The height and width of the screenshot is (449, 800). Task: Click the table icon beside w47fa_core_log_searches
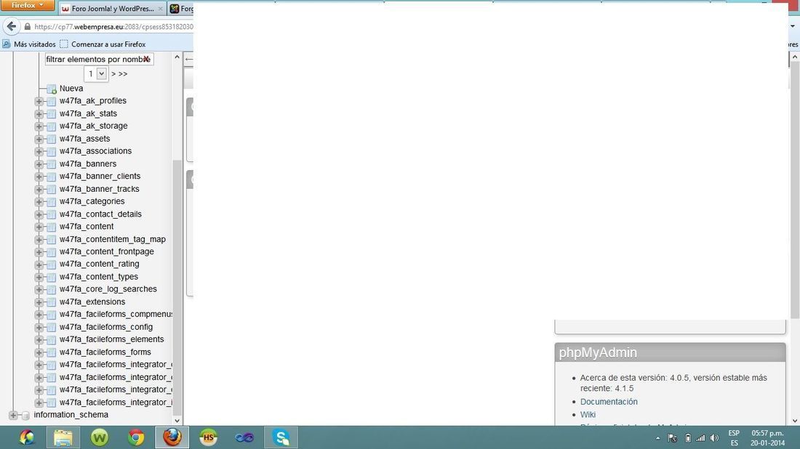point(51,290)
